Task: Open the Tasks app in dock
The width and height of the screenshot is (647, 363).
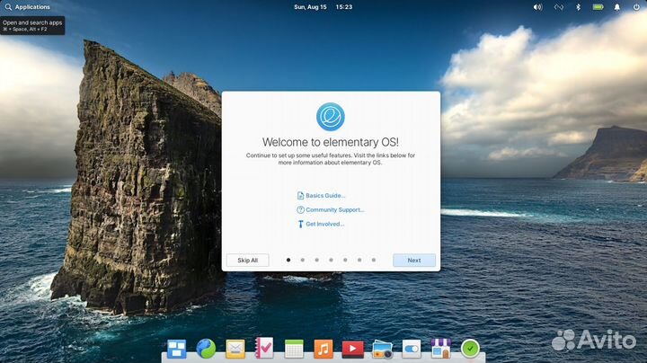Action: pyautogui.click(x=264, y=349)
